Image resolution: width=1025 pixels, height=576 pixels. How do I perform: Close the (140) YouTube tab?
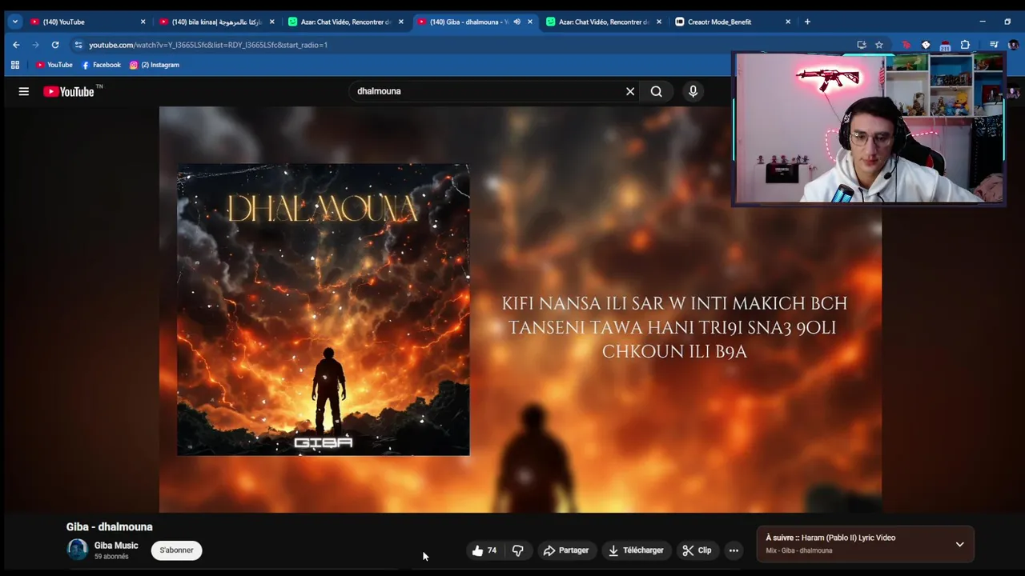click(143, 22)
